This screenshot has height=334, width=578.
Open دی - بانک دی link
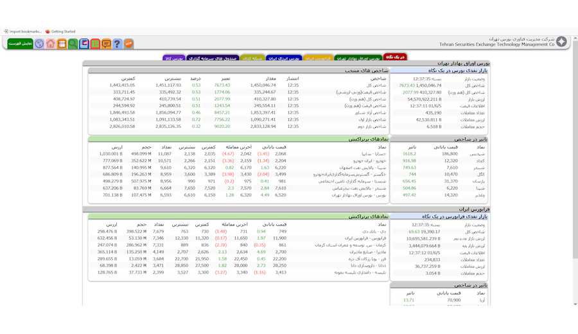pos(374,231)
